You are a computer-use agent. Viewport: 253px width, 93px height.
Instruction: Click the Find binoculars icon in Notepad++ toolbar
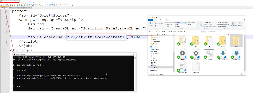pyautogui.click(x=30, y=5)
